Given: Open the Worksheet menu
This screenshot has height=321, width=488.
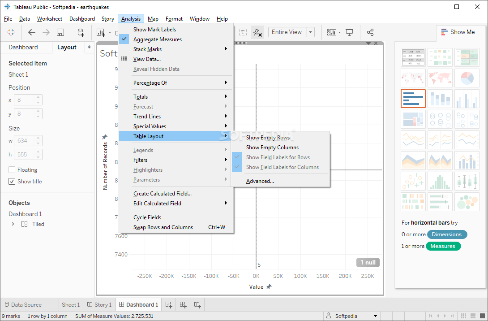Looking at the screenshot, I should tap(50, 19).
